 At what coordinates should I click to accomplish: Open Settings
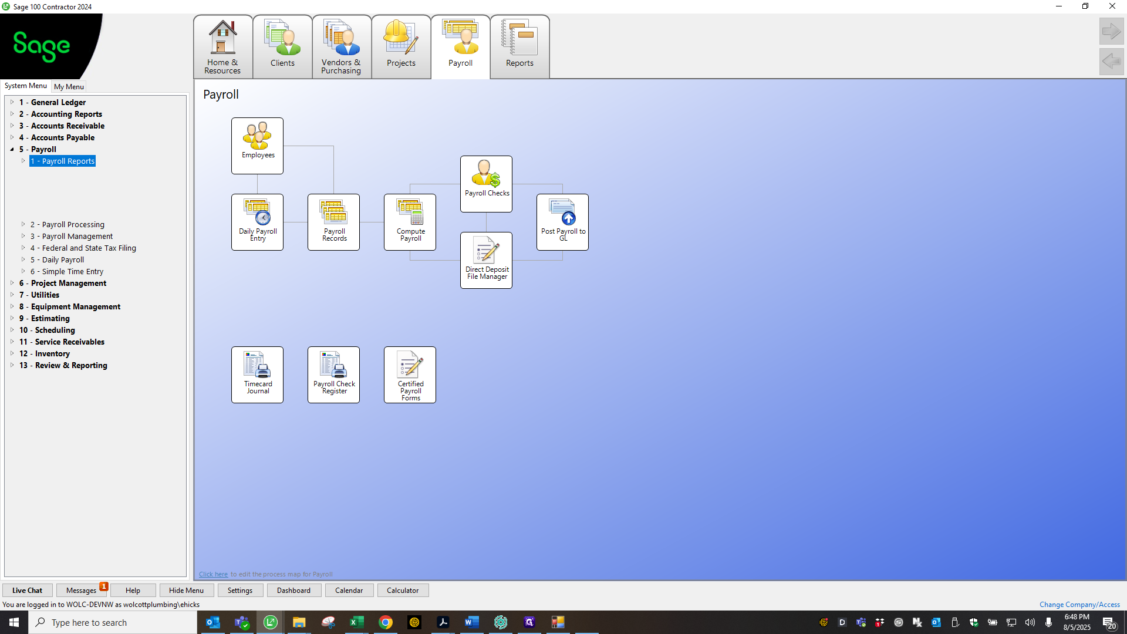[x=240, y=591]
